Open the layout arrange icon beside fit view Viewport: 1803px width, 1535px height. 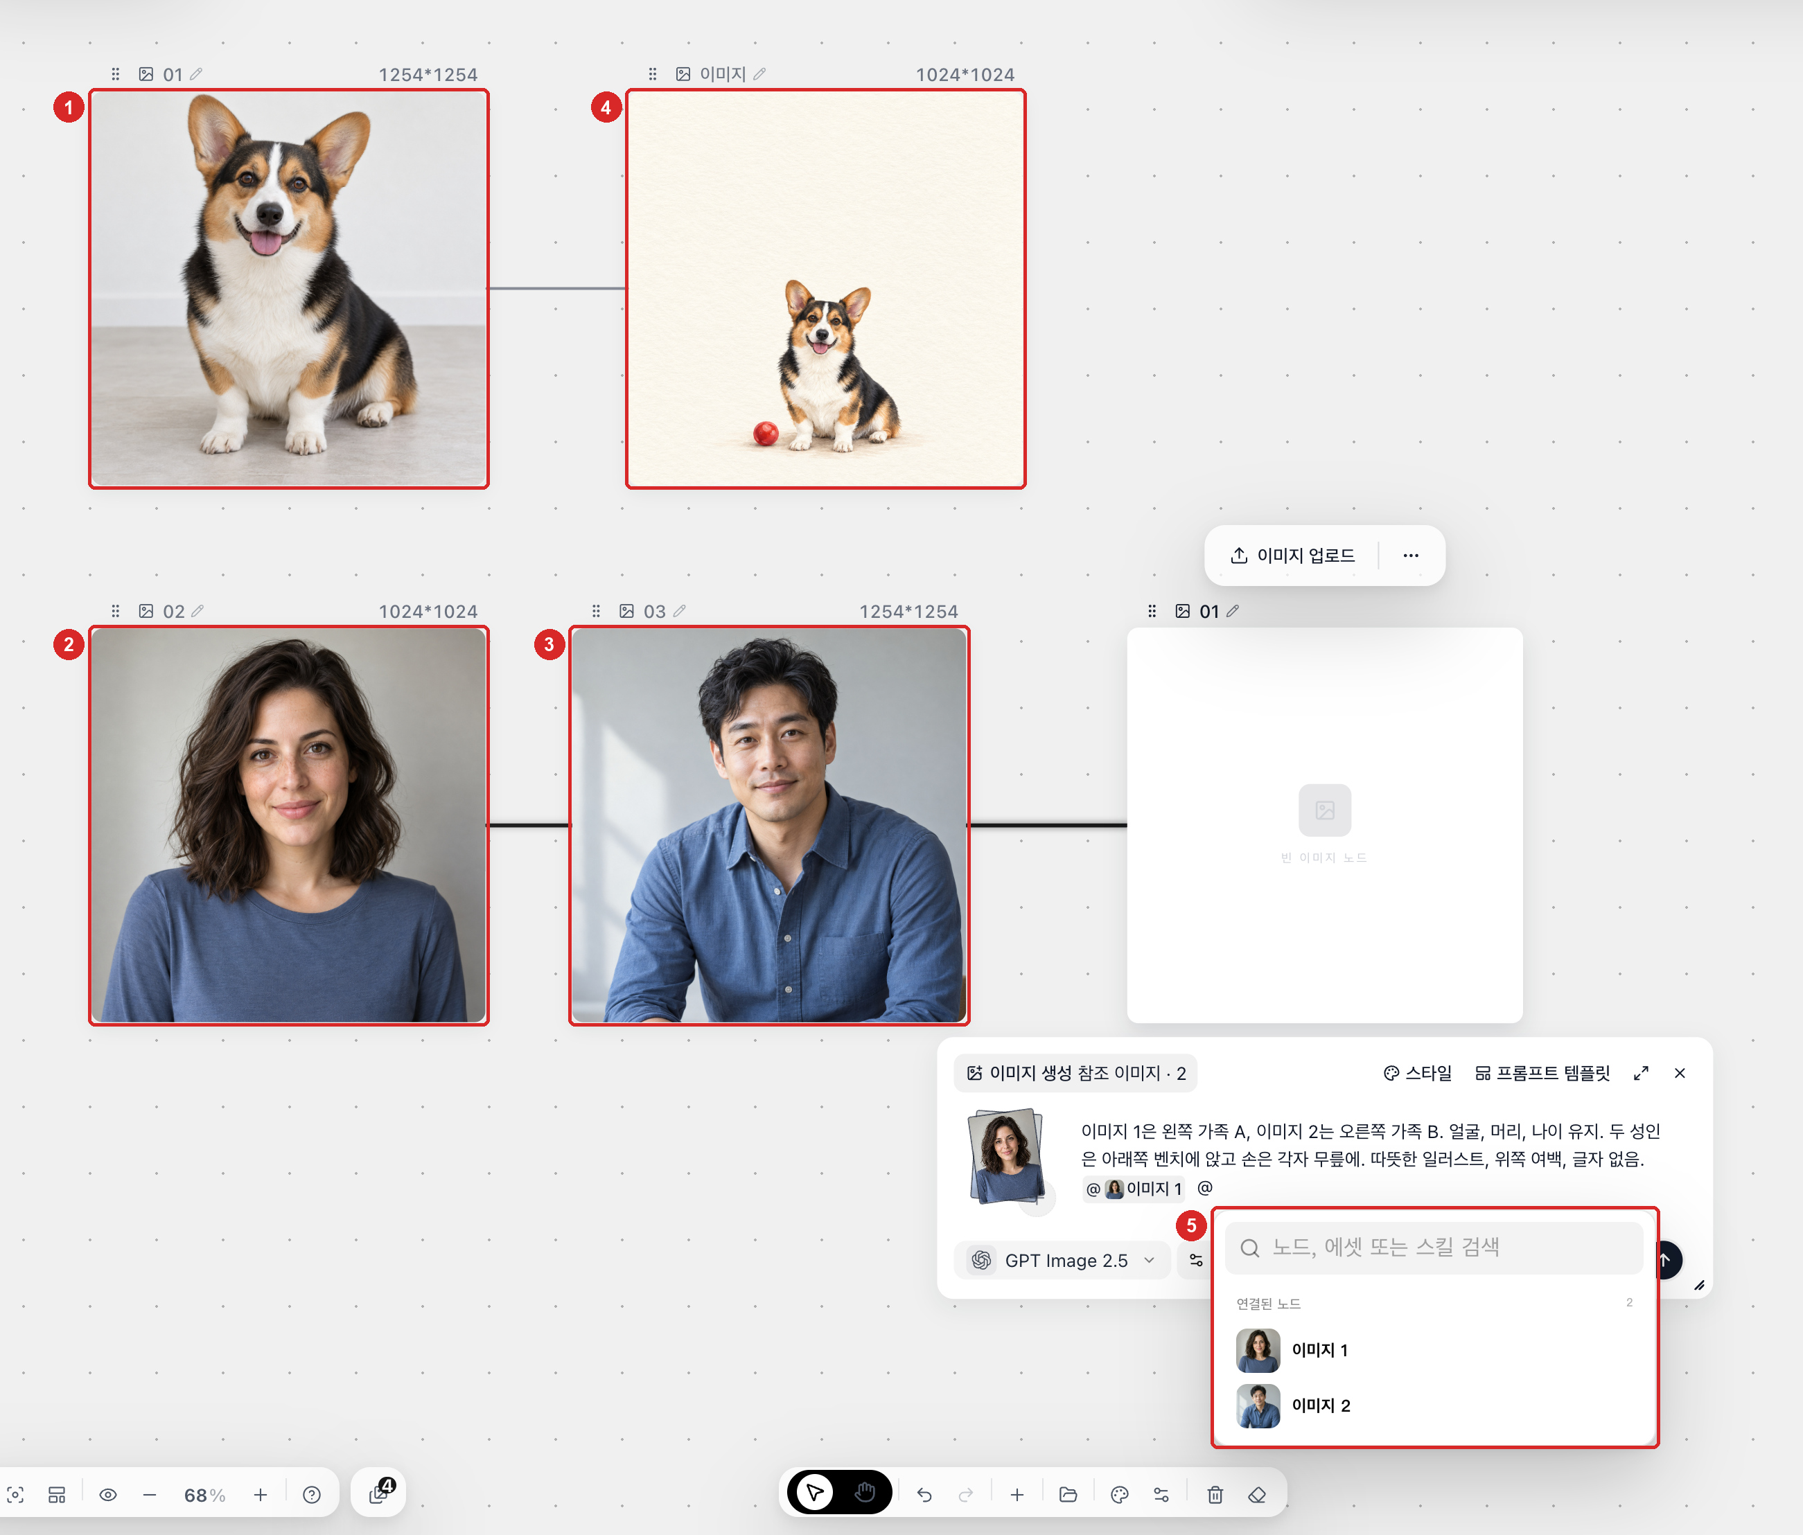57,1494
